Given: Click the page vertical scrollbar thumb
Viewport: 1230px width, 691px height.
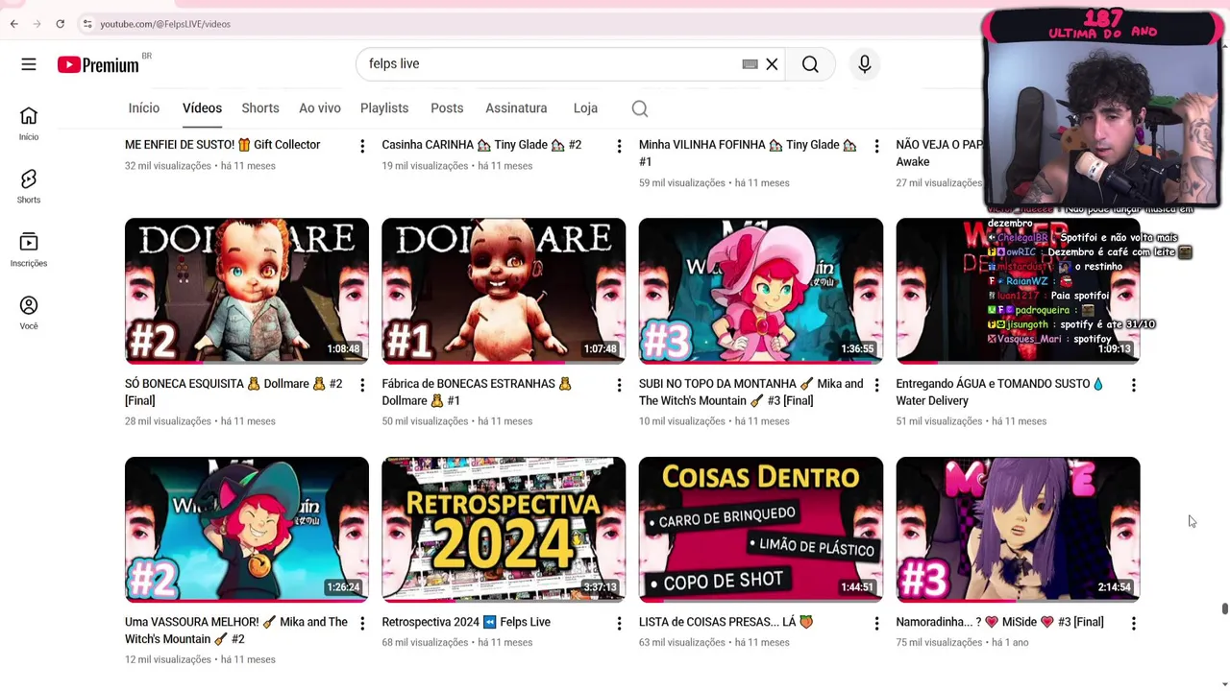Looking at the screenshot, I should [1224, 609].
